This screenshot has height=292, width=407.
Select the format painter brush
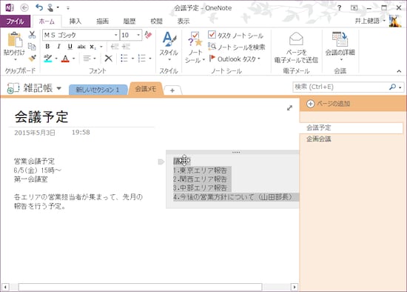(32, 58)
